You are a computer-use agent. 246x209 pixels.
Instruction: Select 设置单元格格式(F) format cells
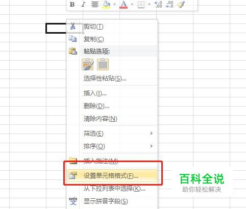pyautogui.click(x=112, y=175)
